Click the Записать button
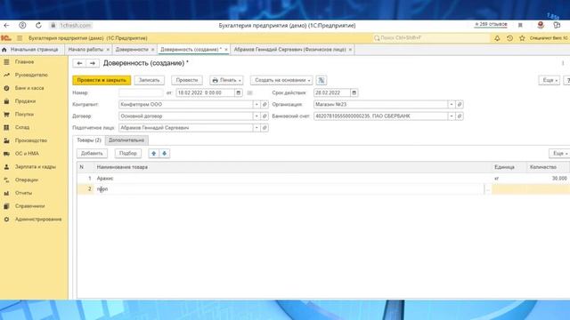 pyautogui.click(x=149, y=80)
